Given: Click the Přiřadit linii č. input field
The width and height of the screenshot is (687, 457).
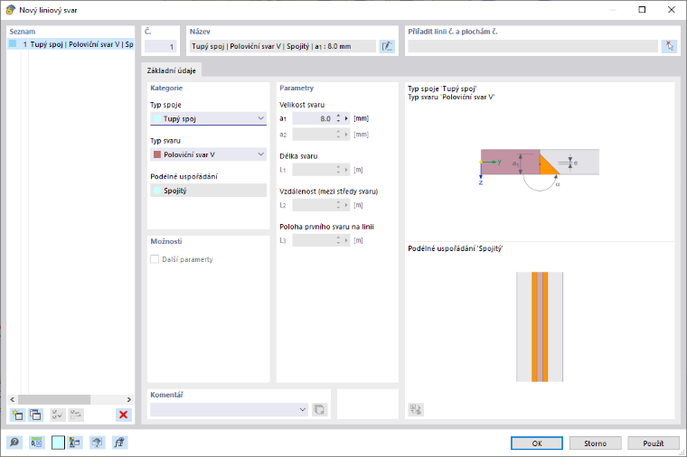Looking at the screenshot, I should click(x=532, y=46).
